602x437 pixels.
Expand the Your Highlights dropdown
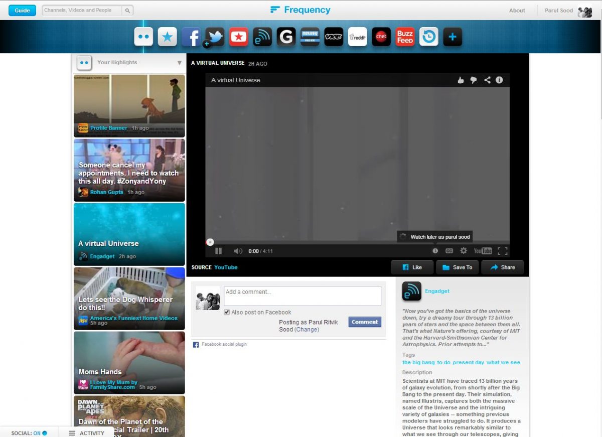(179, 63)
